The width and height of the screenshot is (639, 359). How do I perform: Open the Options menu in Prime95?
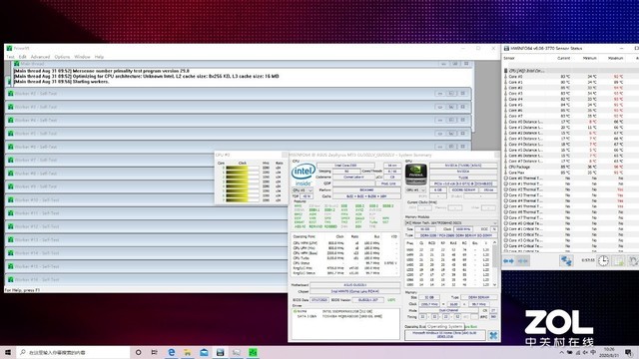pyautogui.click(x=62, y=57)
